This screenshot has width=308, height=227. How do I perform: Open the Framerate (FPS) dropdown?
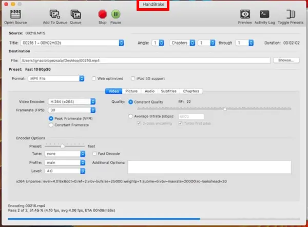pyautogui.click(x=72, y=110)
